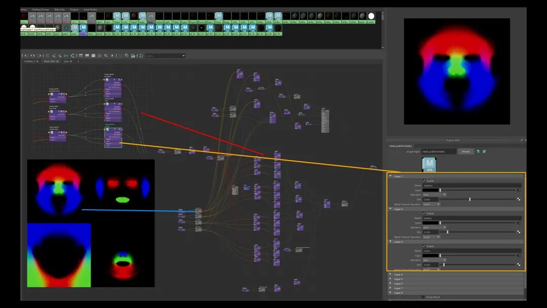Add a new graph tab with plus

click(78, 61)
